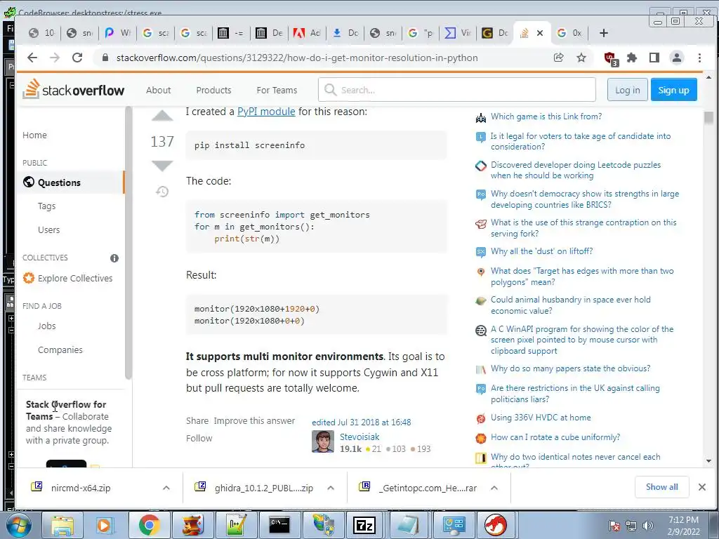The image size is (719, 539).
Task: Open Ghidra red dragon taskbar icon
Action: [495, 525]
